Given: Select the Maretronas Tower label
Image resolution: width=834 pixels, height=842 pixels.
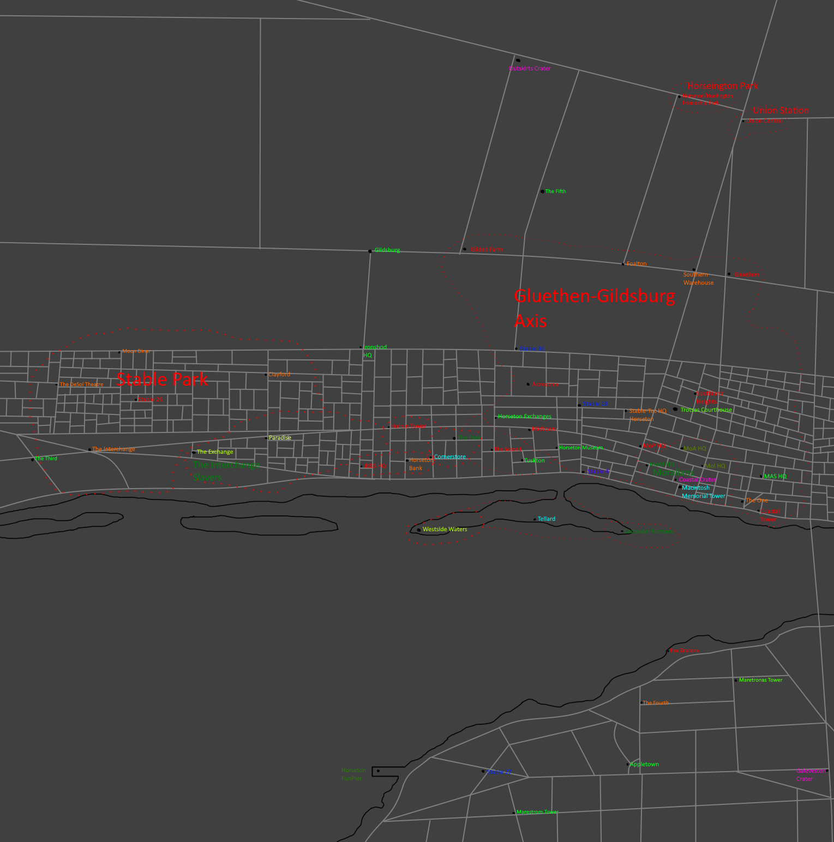Looking at the screenshot, I should pyautogui.click(x=760, y=680).
